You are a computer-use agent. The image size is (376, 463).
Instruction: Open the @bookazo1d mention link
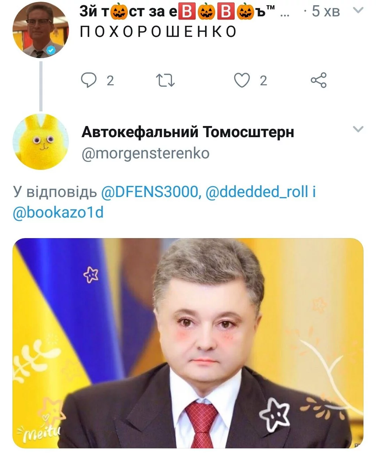pos(58,212)
